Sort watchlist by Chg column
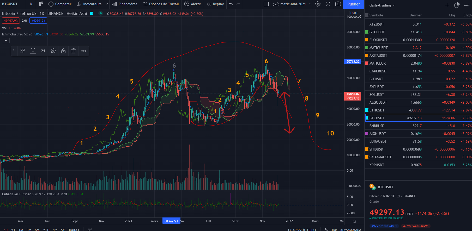This screenshot has height=231, width=472. click(452, 15)
